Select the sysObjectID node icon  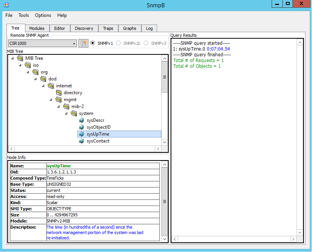pos(81,127)
